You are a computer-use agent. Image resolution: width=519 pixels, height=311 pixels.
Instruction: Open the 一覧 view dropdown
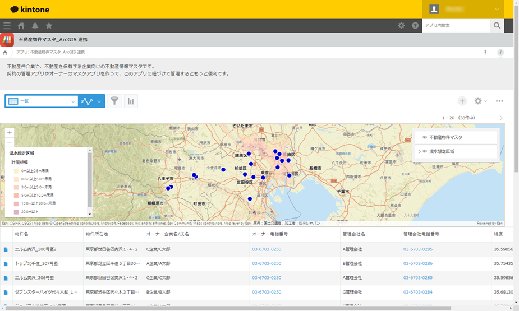click(x=42, y=101)
